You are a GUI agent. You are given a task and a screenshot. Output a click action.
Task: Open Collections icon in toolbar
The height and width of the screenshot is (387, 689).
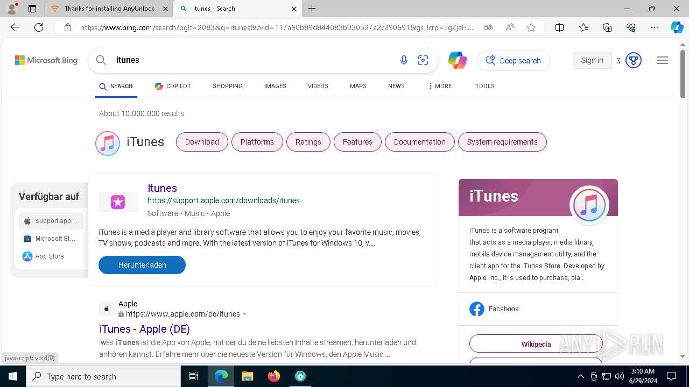point(607,27)
